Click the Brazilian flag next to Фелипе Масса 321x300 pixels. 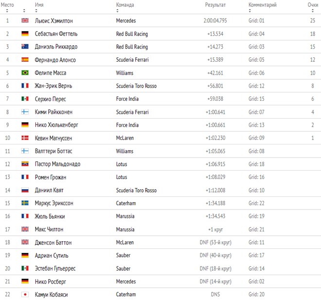click(25, 72)
